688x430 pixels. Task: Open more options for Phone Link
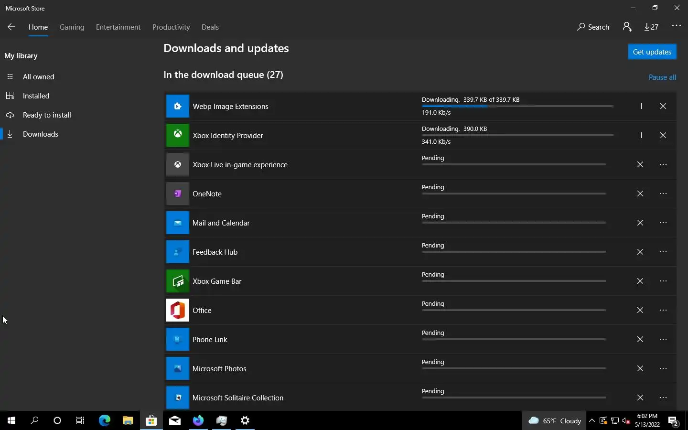tap(663, 339)
